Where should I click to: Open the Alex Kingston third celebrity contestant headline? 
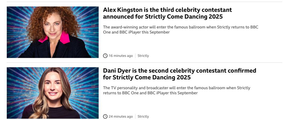point(167,13)
